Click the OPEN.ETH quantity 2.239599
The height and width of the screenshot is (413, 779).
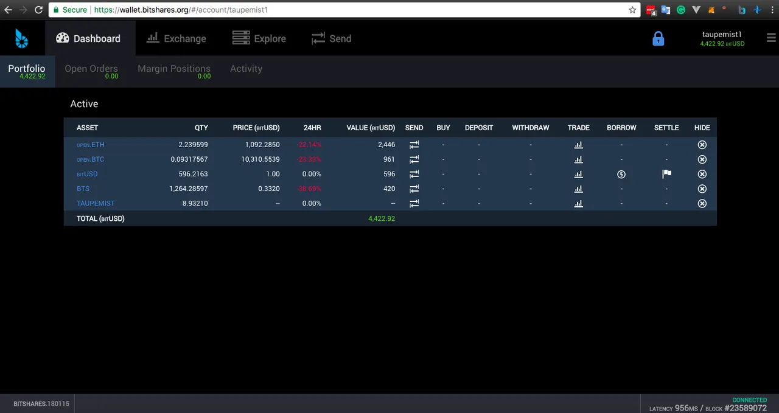(193, 145)
